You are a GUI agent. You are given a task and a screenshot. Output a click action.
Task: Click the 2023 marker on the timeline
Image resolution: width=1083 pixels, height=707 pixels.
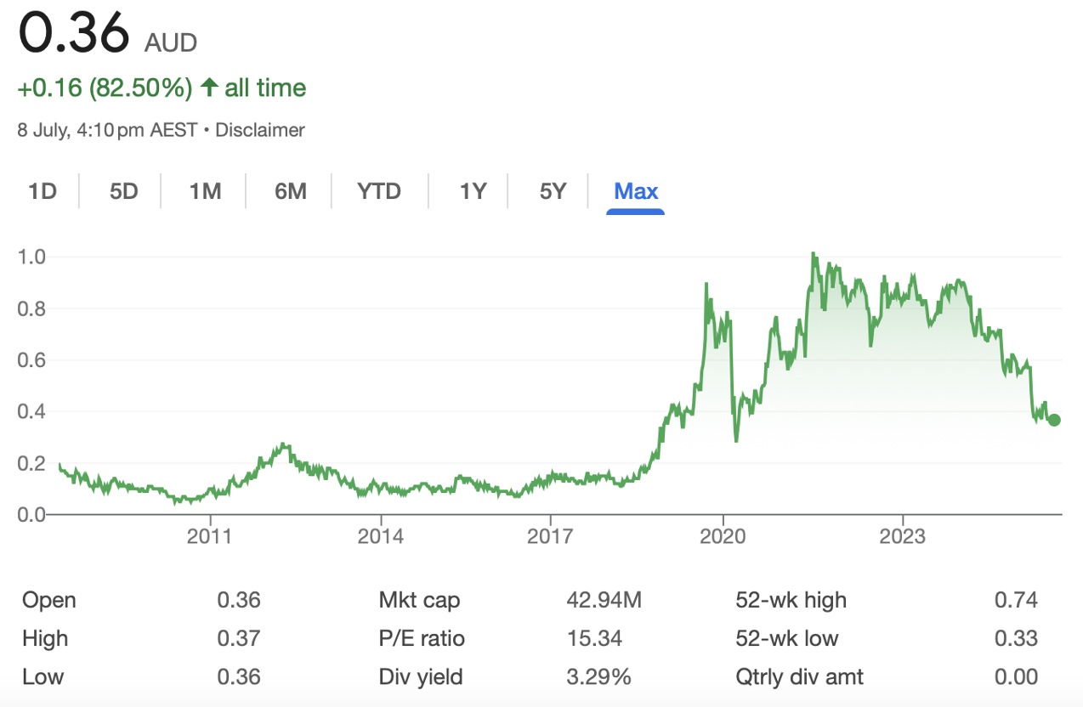[902, 536]
